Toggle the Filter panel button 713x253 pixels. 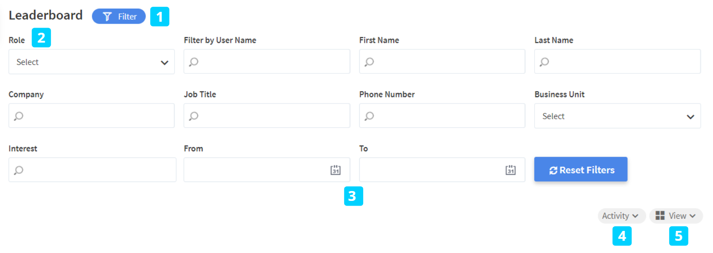click(119, 17)
